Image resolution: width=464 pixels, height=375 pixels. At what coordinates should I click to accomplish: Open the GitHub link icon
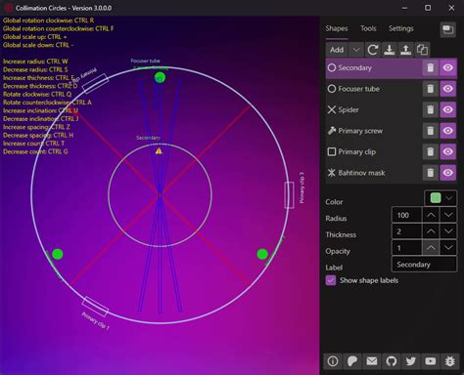tap(392, 361)
